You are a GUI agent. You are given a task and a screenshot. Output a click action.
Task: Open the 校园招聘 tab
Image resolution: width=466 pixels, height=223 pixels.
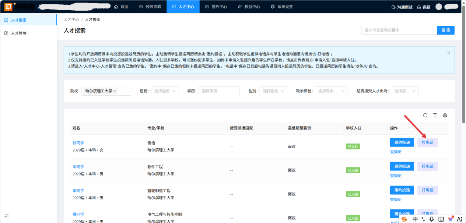pyautogui.click(x=150, y=7)
